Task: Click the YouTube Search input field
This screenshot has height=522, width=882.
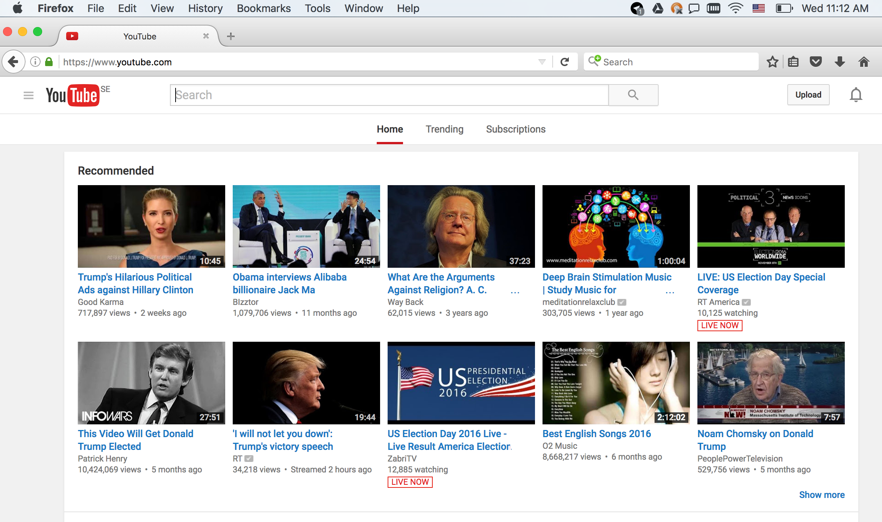Action: click(x=389, y=95)
